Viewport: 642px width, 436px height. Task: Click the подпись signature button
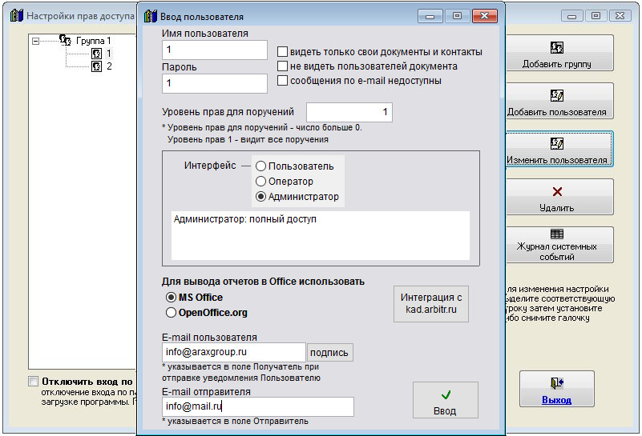click(x=329, y=353)
